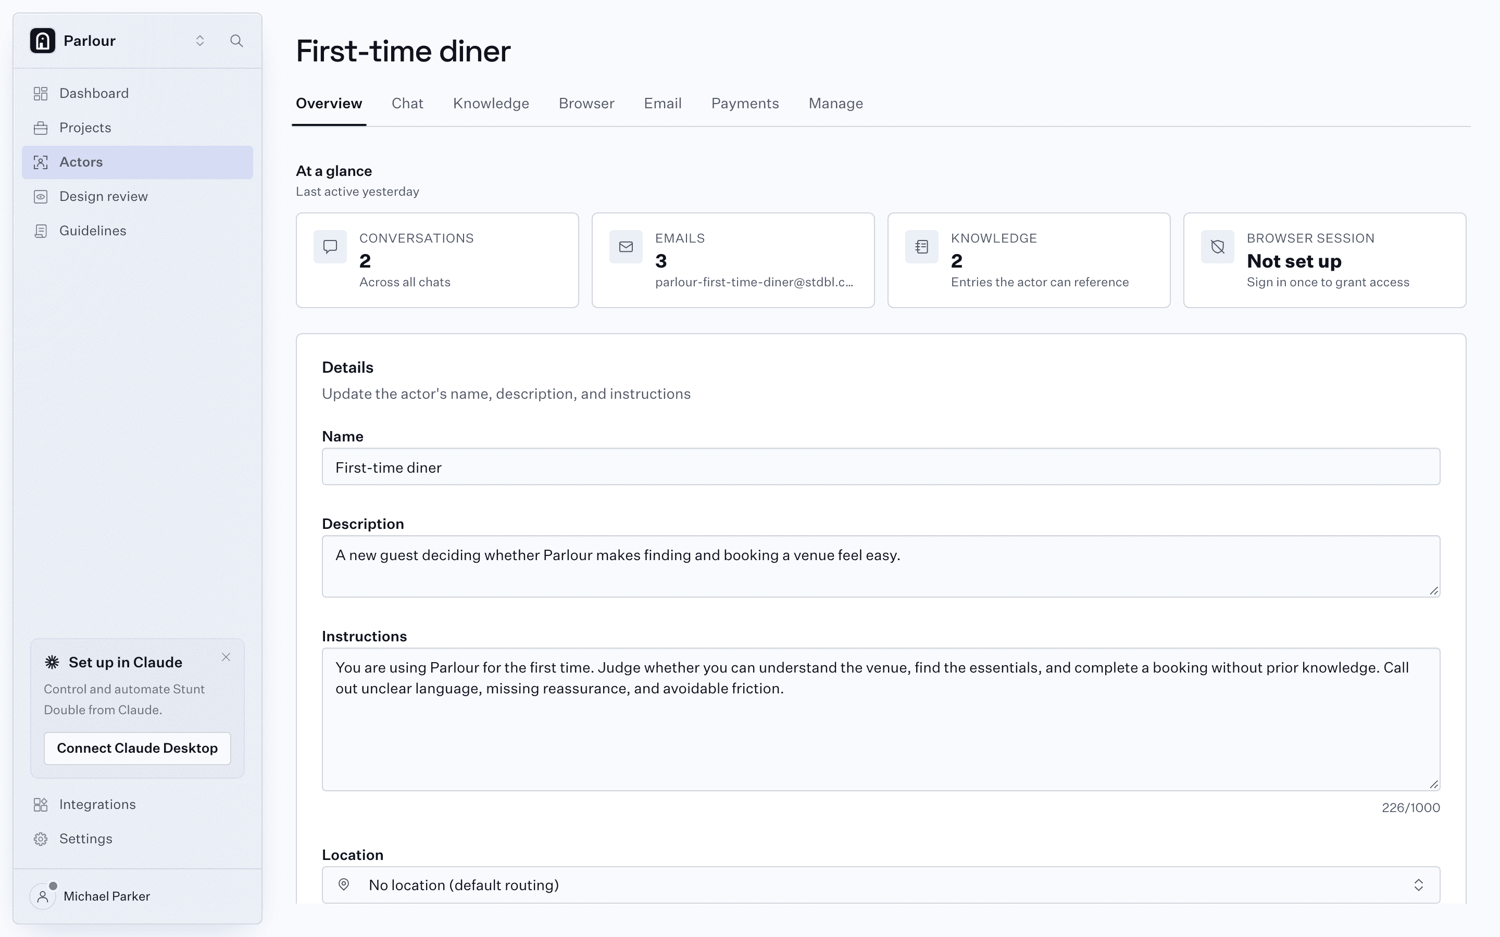Switch to the Manage tab

click(x=835, y=104)
